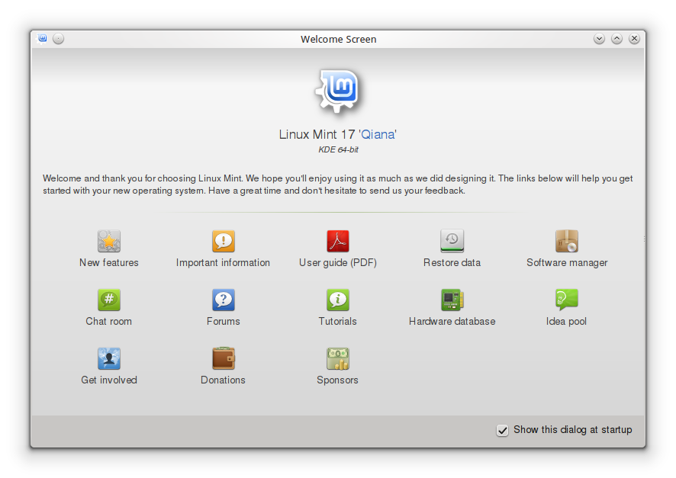
Task: Open the Software manager package icon
Action: [x=566, y=241]
